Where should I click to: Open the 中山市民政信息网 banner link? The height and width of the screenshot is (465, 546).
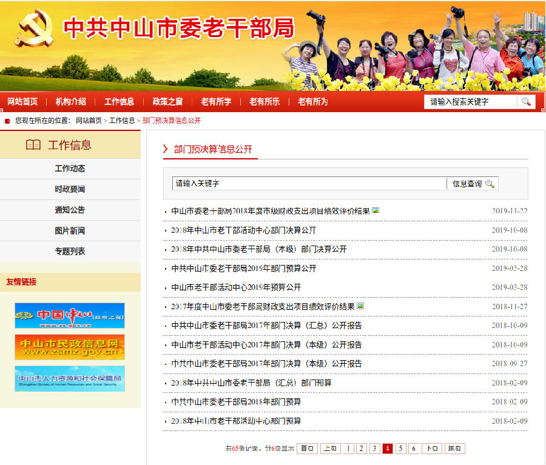[70, 347]
